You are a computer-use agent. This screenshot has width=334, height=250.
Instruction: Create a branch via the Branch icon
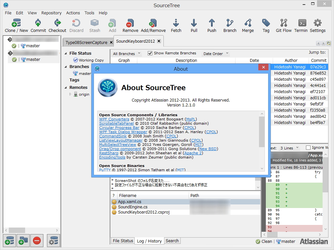pyautogui.click(x=230, y=25)
